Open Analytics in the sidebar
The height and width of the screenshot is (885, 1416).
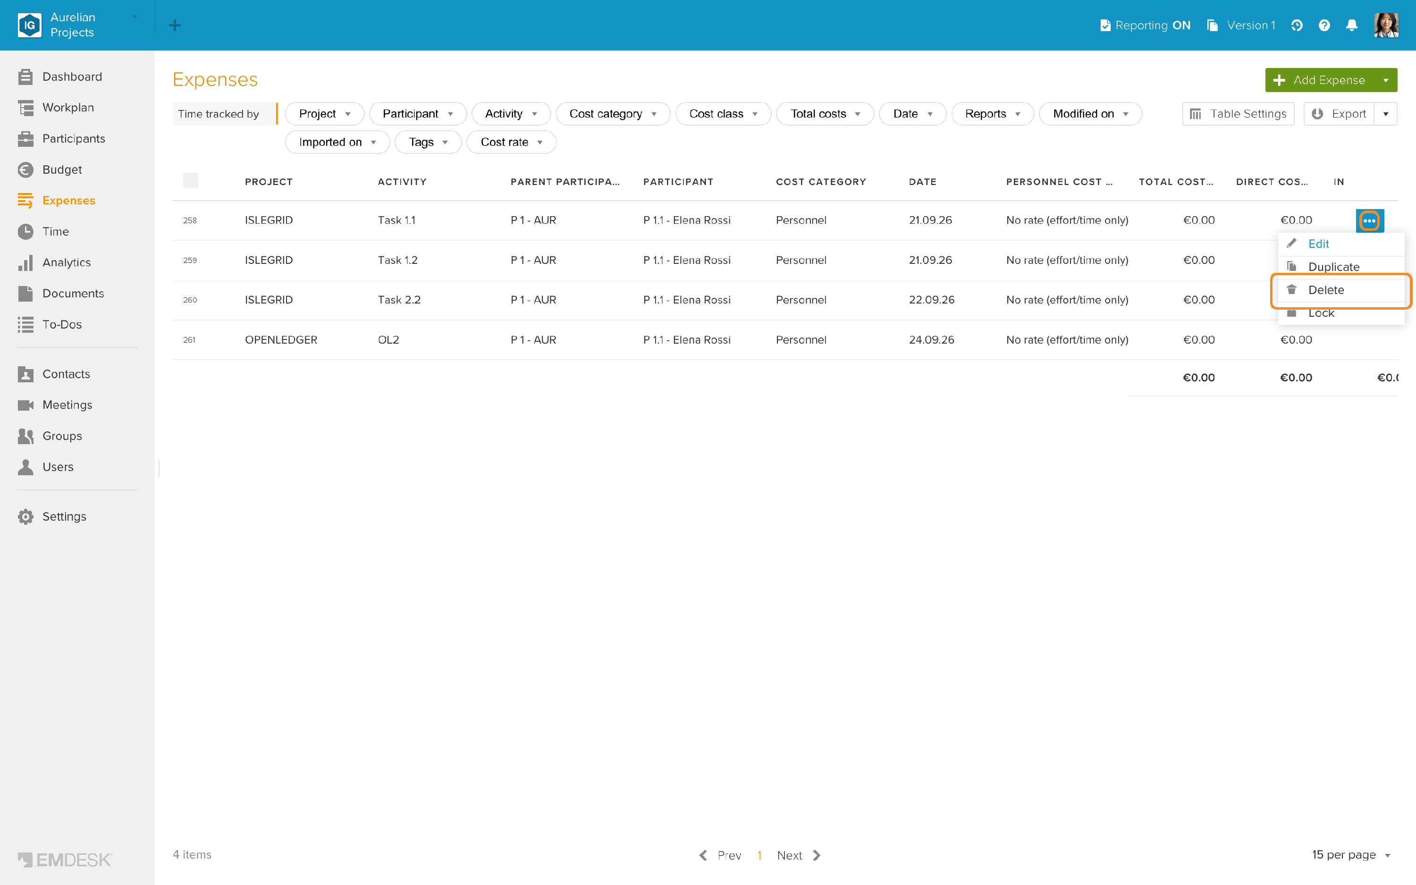(x=67, y=263)
